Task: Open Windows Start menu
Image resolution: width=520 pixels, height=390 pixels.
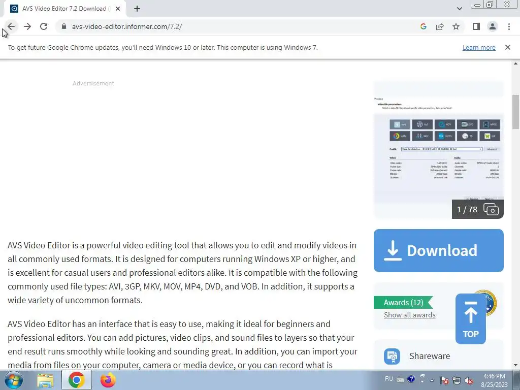Action: (x=14, y=380)
